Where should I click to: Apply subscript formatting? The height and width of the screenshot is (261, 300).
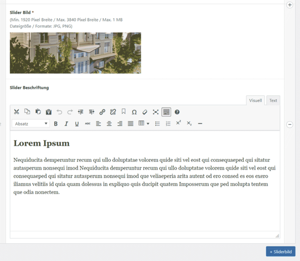coord(189,124)
